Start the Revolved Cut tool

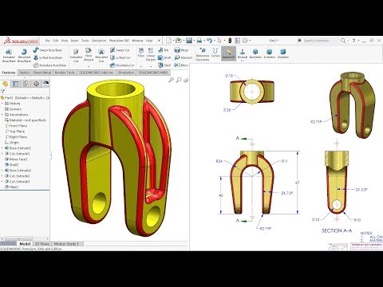click(101, 55)
